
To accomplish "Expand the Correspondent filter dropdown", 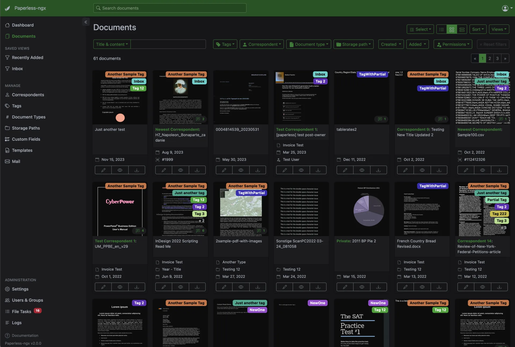I will [x=261, y=44].
